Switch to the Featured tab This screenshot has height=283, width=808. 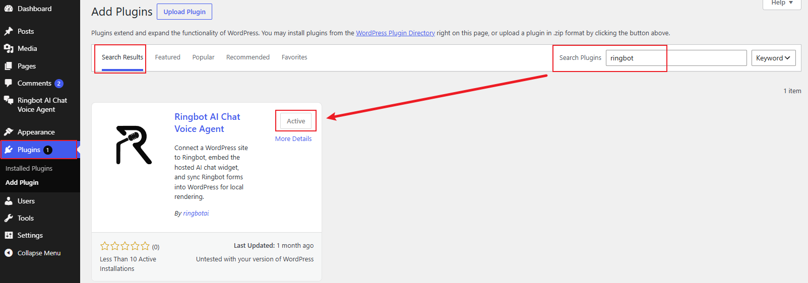[167, 57]
